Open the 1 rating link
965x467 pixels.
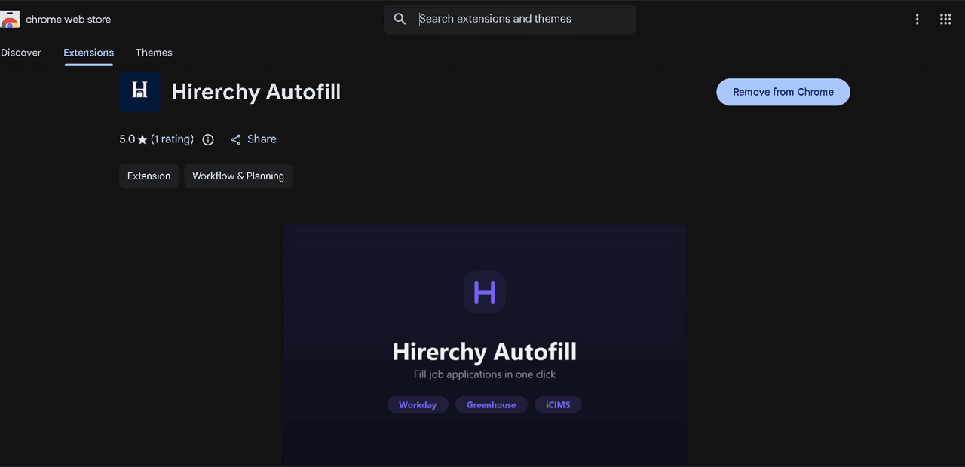(x=172, y=139)
